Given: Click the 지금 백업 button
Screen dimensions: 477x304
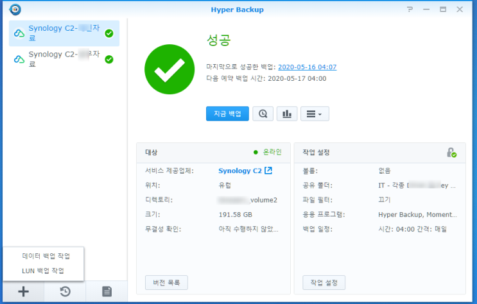Looking at the screenshot, I should click(227, 114).
